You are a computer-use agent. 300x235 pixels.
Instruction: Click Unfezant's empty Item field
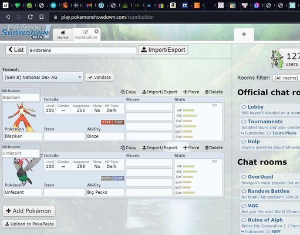[64, 192]
